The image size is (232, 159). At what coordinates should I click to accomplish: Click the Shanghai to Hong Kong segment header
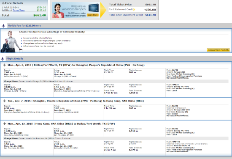[76, 101]
